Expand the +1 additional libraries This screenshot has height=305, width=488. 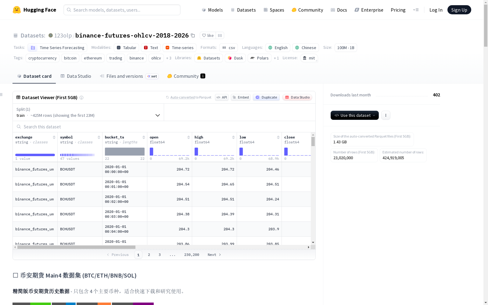[276, 58]
